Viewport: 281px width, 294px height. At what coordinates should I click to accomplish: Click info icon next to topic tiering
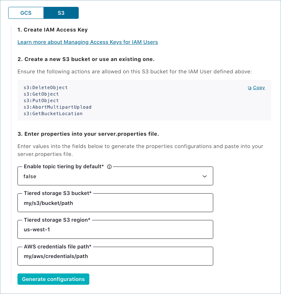(110, 167)
